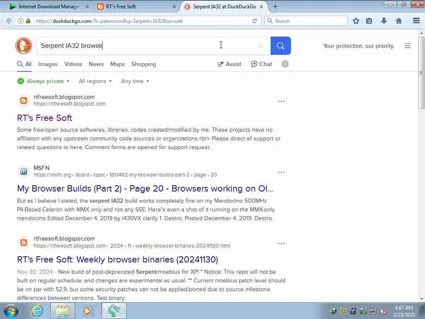Open site identity info icon in address bar
425x319 pixels.
[21, 21]
